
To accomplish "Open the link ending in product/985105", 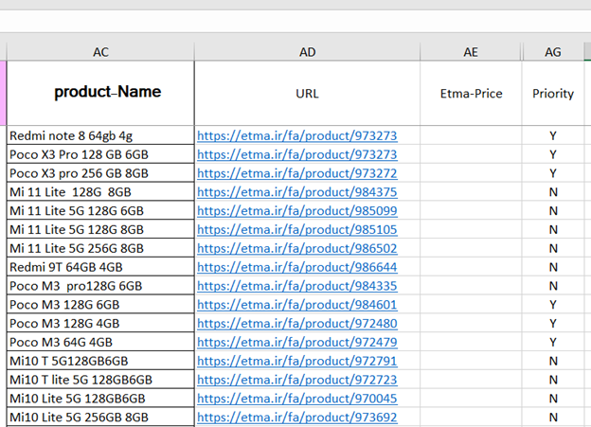I will coord(297,229).
